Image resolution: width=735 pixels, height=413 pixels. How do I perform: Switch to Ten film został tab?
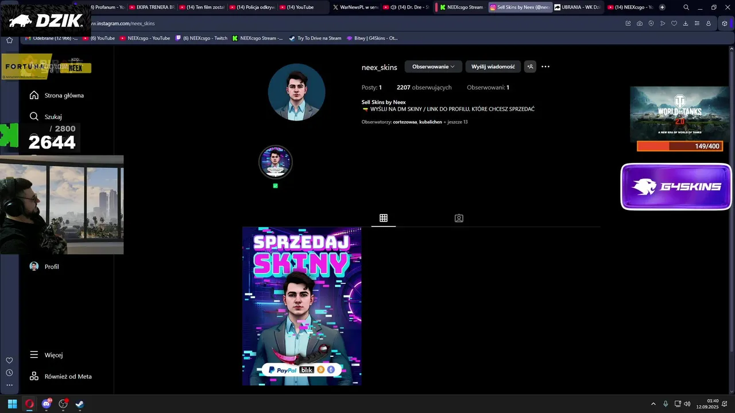pos(202,7)
